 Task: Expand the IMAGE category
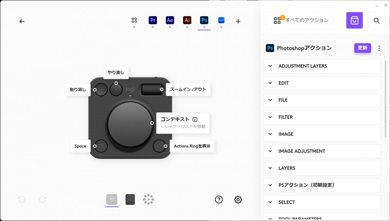322,134
